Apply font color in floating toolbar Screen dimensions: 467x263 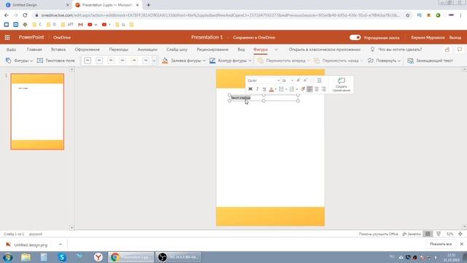click(x=271, y=89)
